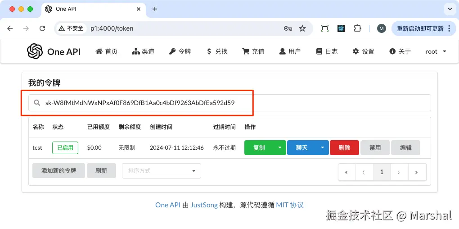Open the 日志 logs nav item
This screenshot has width=459, height=229.
pos(327,51)
